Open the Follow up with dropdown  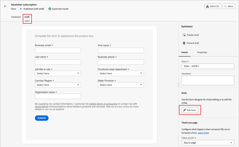point(208,143)
